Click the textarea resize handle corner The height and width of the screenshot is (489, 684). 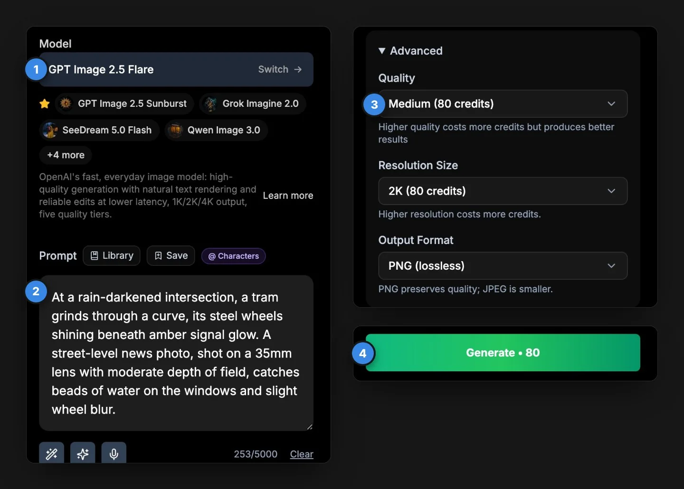click(x=309, y=427)
